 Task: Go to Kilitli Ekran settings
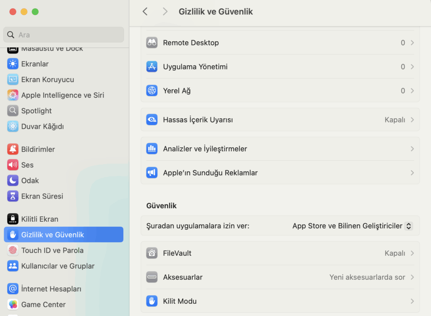pos(40,219)
